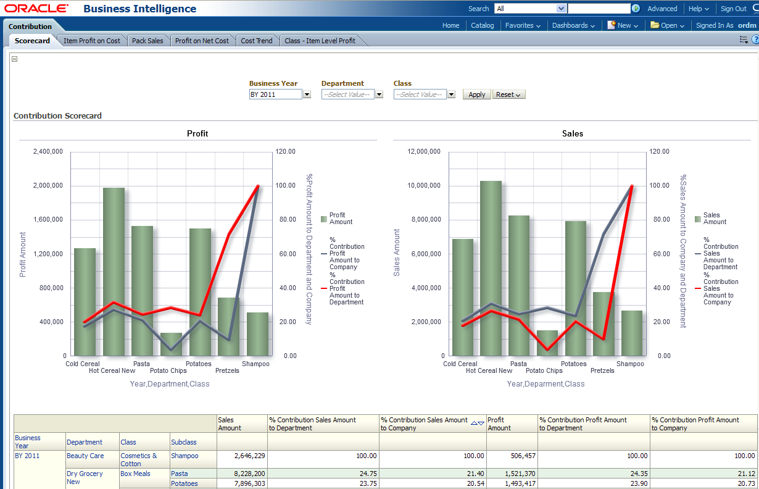
Task: Click the Shampoo subclass link
Action: click(185, 456)
